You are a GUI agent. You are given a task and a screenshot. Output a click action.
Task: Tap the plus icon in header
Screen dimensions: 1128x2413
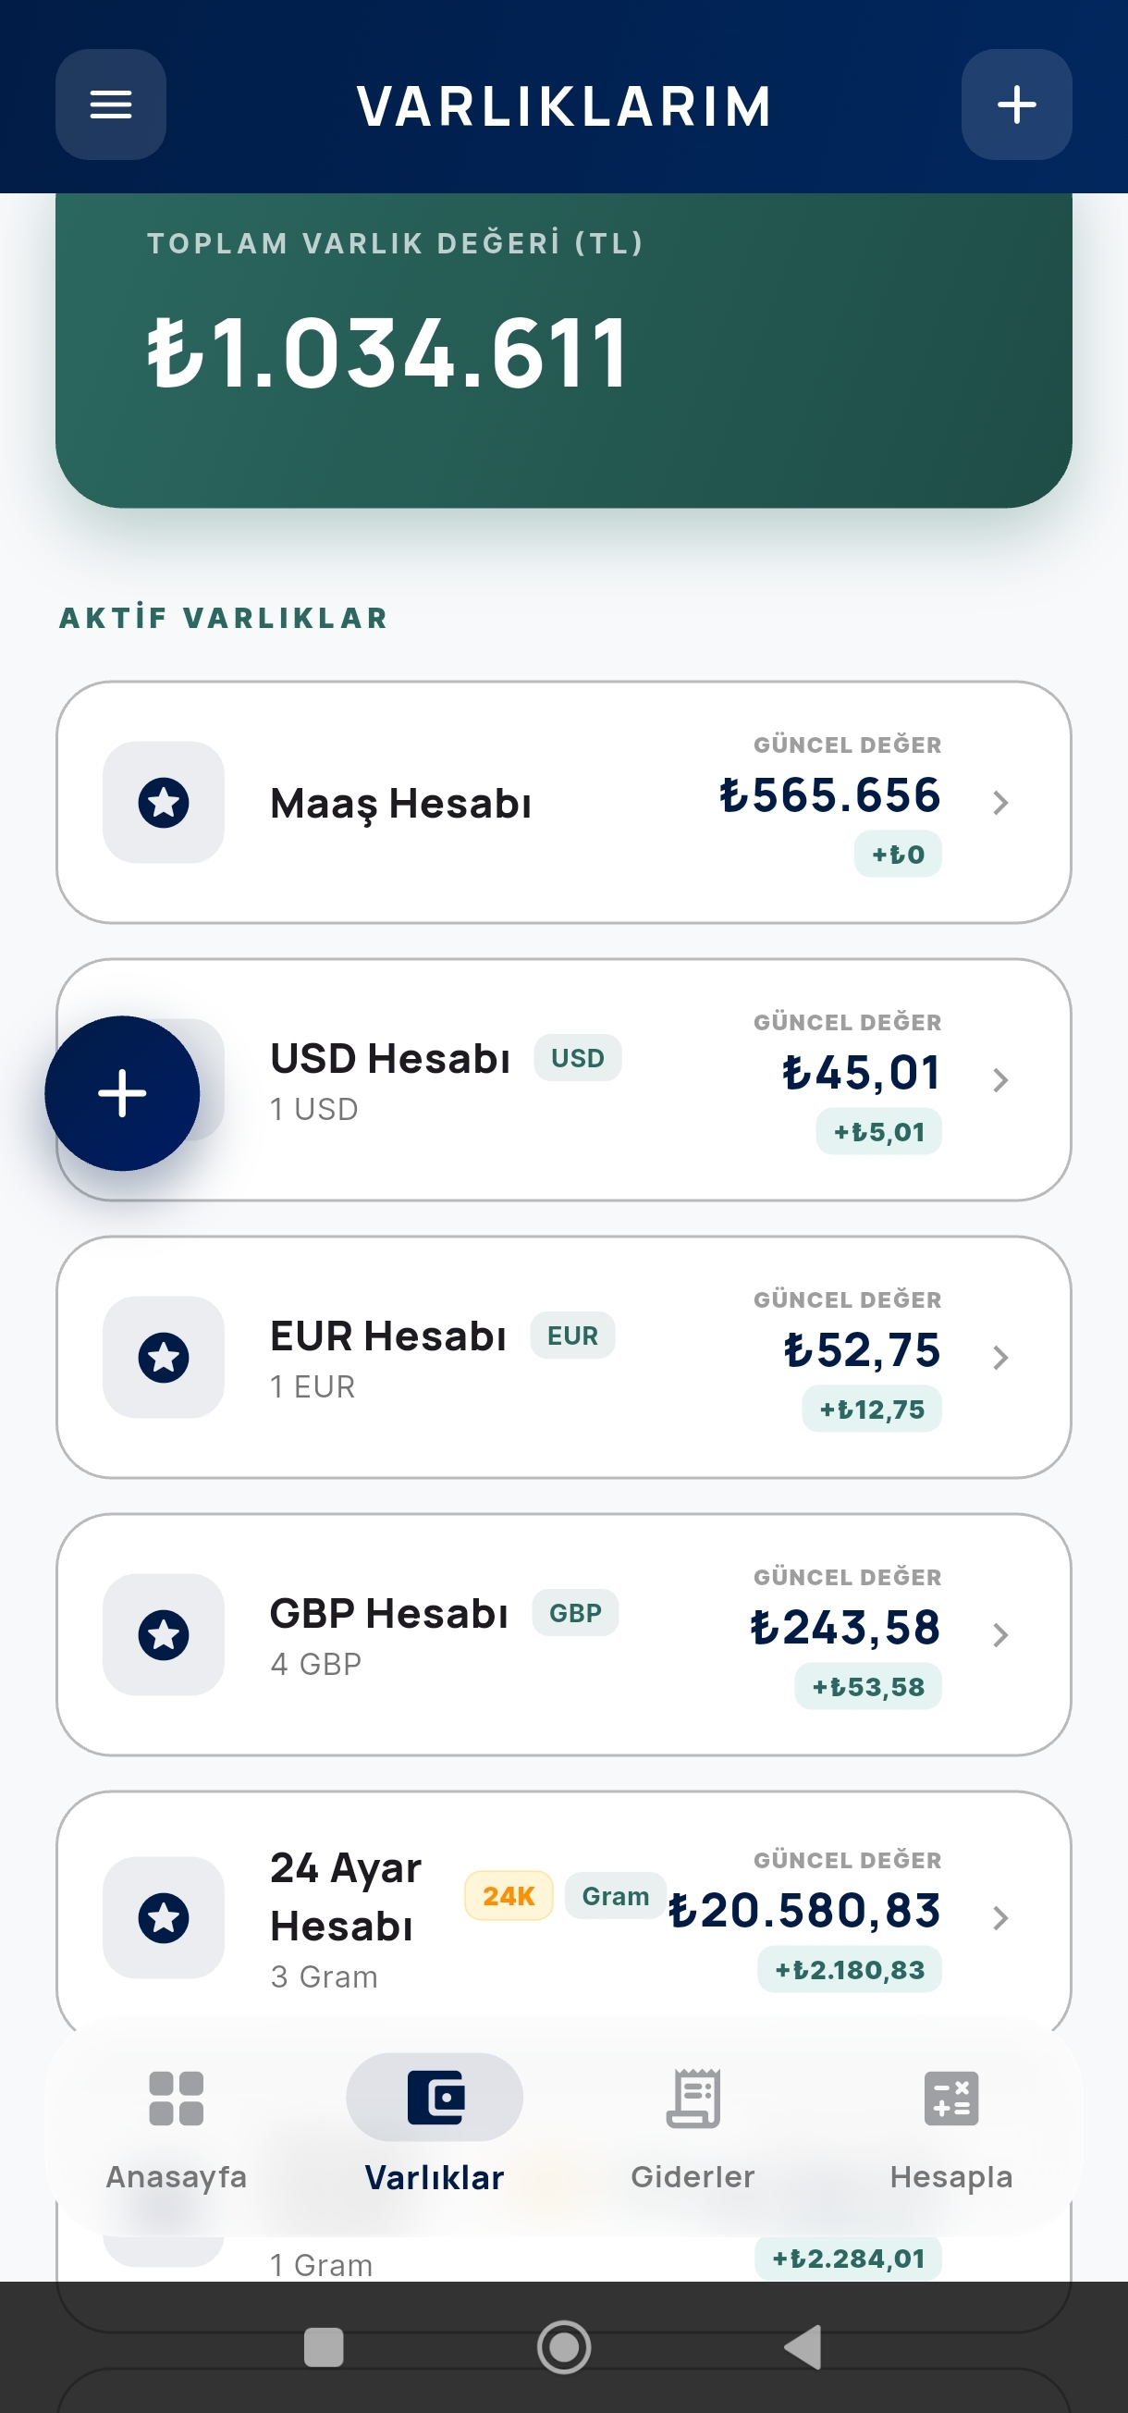click(x=1016, y=104)
